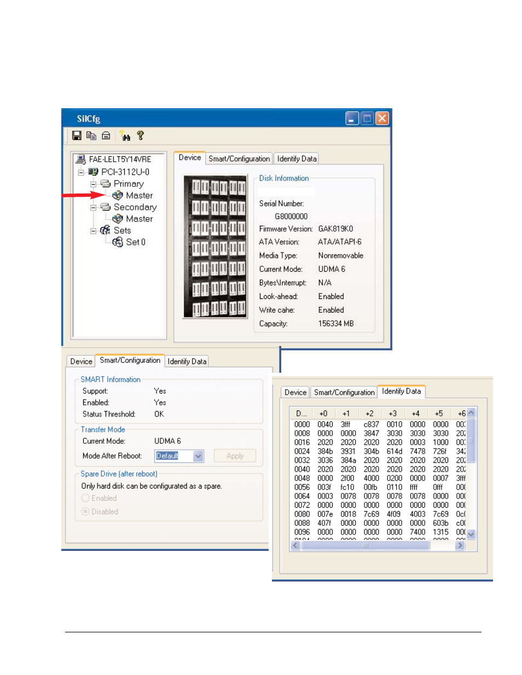
Task: Click the Primary channel drives icon
Action: (x=106, y=184)
